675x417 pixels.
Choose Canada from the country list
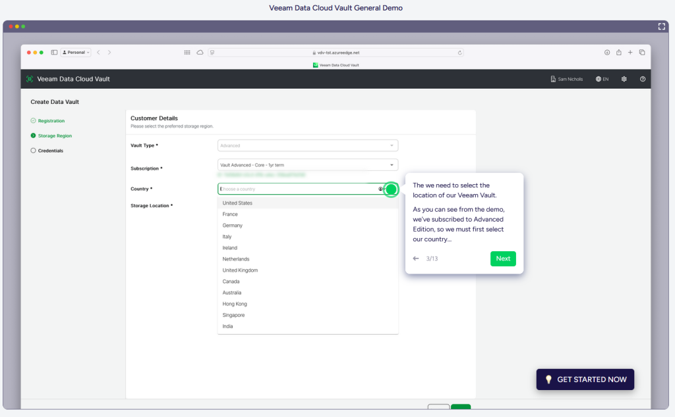pos(308,282)
